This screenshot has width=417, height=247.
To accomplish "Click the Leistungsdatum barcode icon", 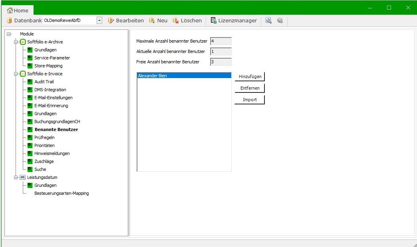I will click(x=23, y=177).
